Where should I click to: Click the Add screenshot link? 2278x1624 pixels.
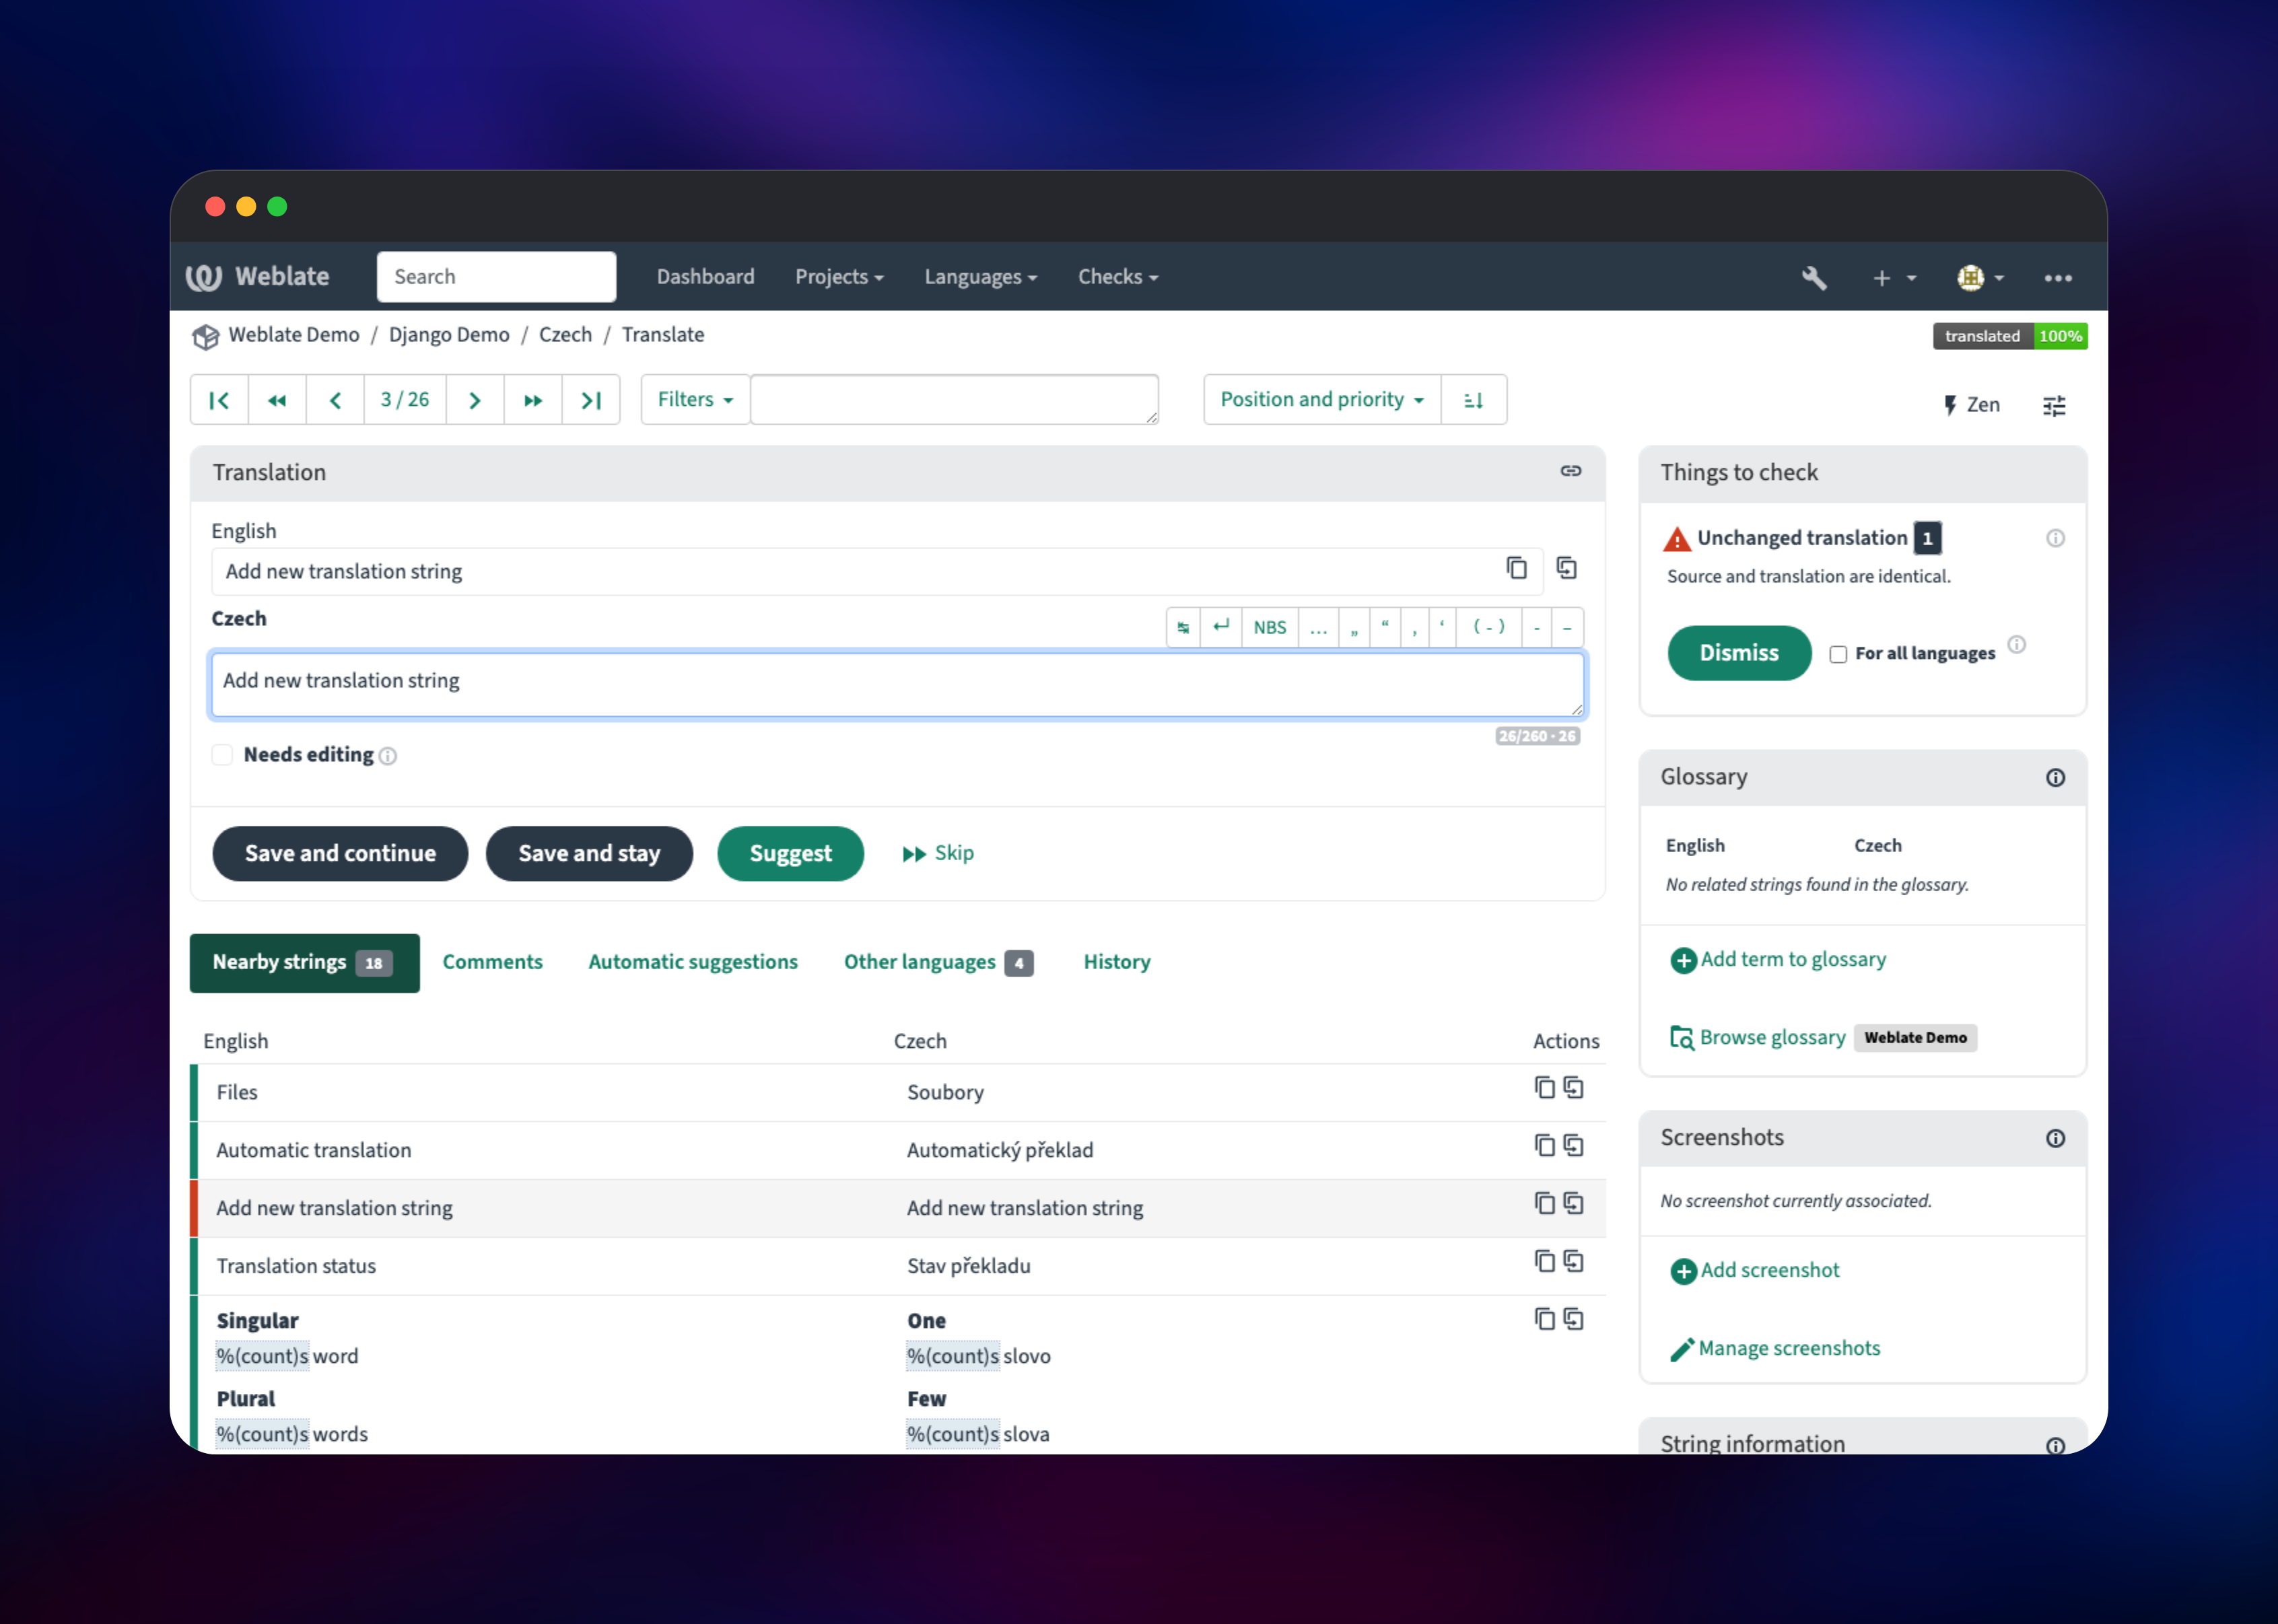[1755, 1271]
